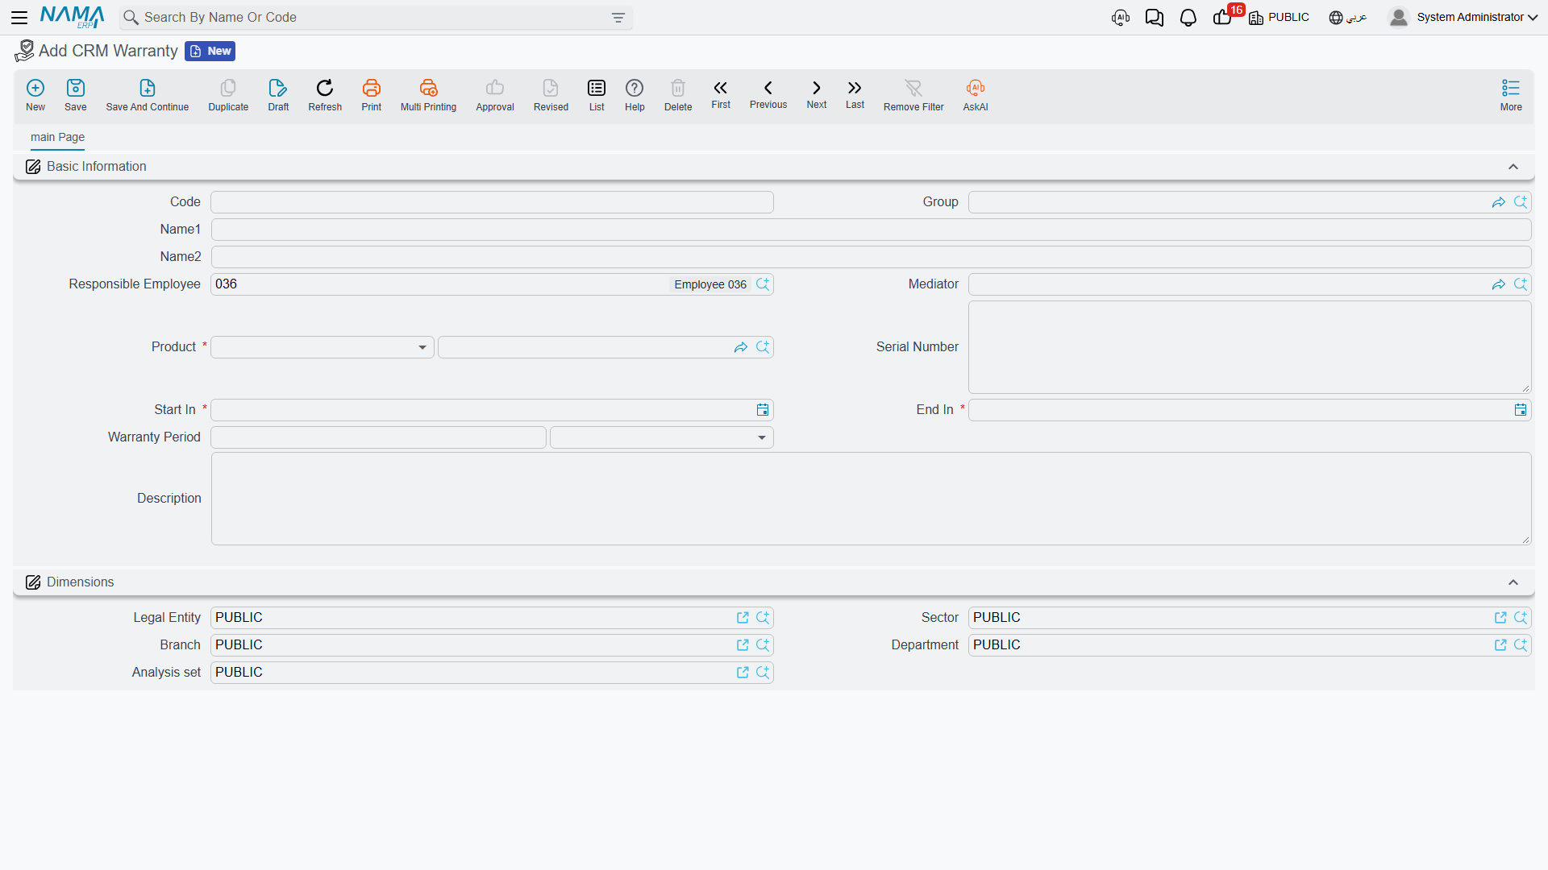Open the AI assistant header icon
Viewport: 1548px width, 870px height.
point(1121,18)
